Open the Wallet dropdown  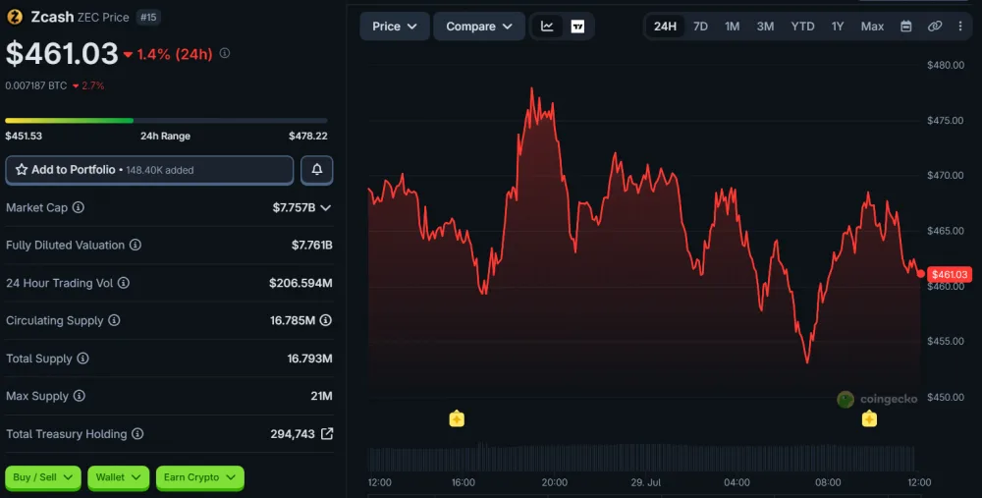pyautogui.click(x=119, y=477)
